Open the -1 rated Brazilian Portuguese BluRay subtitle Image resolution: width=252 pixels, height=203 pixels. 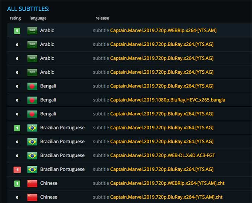(162, 169)
